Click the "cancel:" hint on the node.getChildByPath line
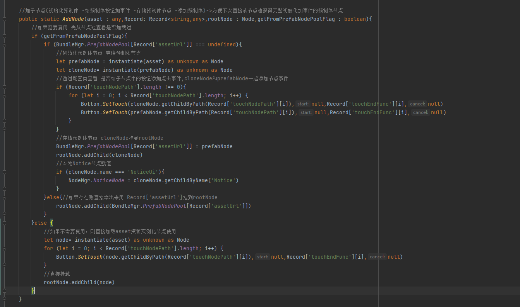The width and height of the screenshot is (520, 307). point(377,257)
